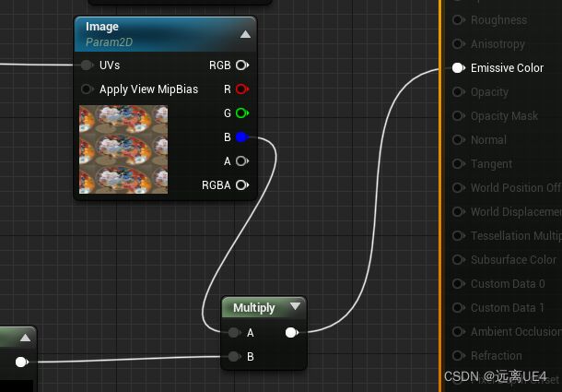Click the A output pin on Image node
The width and height of the screenshot is (562, 392).
pos(242,160)
